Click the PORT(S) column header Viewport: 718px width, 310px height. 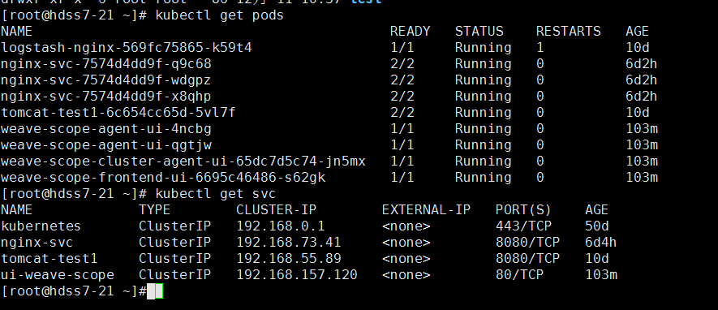click(523, 210)
